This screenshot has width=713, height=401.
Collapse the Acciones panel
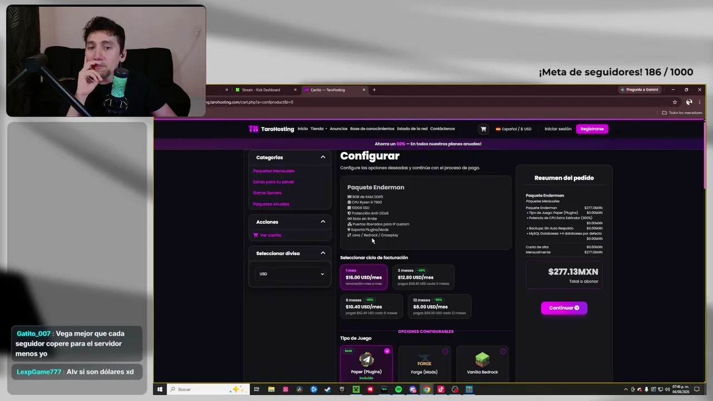point(323,222)
